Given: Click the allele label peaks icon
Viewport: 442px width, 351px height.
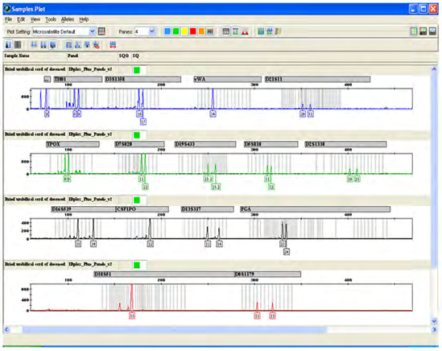Looking at the screenshot, I should coord(78,44).
